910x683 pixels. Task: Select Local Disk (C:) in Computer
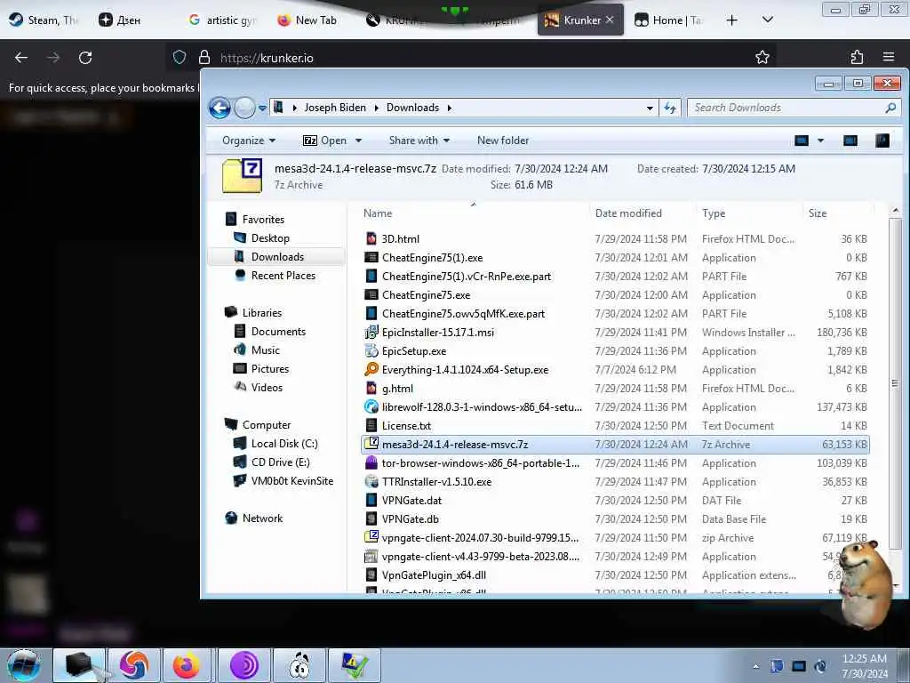[284, 443]
